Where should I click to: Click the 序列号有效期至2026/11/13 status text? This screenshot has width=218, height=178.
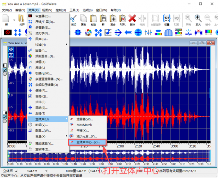(178, 171)
